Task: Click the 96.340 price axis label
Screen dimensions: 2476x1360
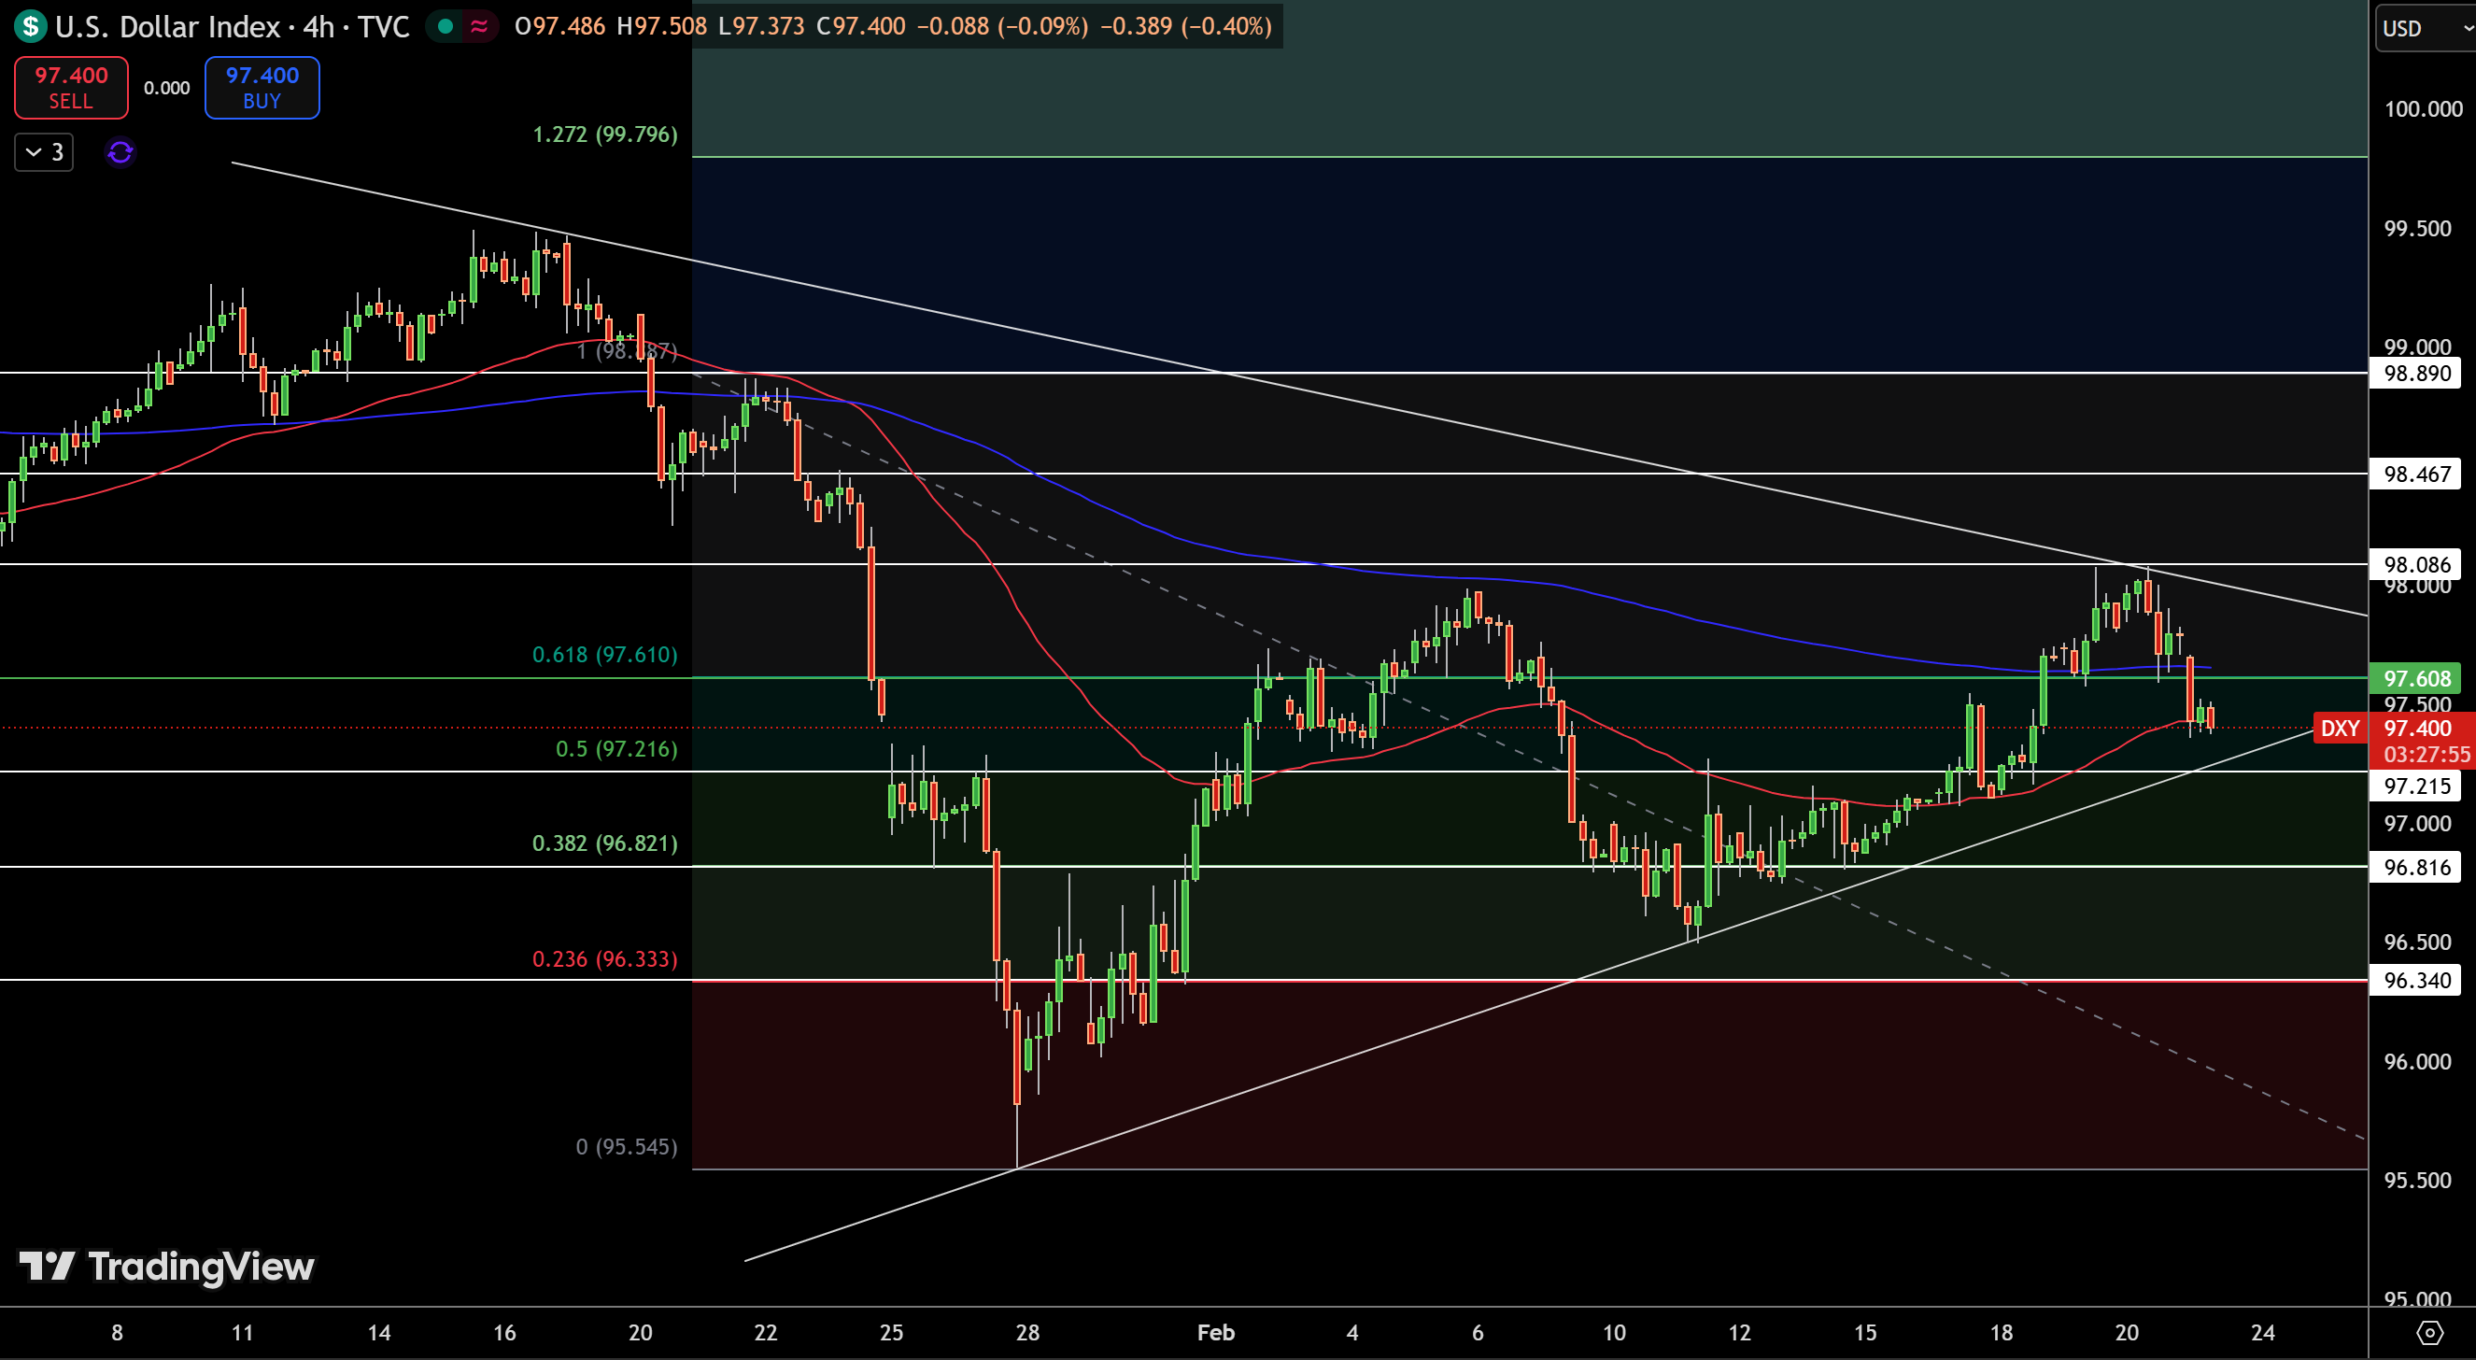Action: tap(2416, 981)
